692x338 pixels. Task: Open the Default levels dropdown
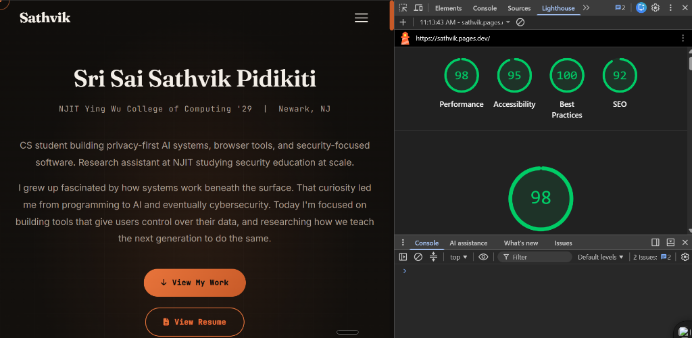[601, 257]
